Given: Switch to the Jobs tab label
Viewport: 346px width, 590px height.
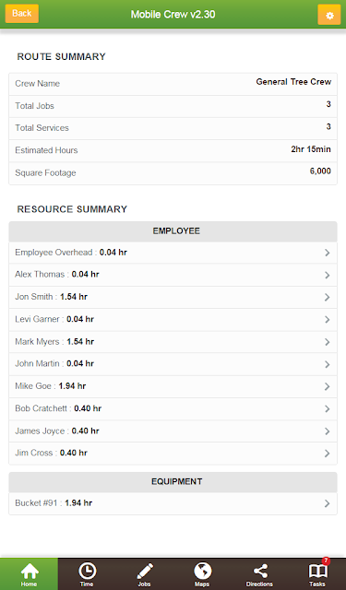Looking at the screenshot, I should (x=144, y=584).
